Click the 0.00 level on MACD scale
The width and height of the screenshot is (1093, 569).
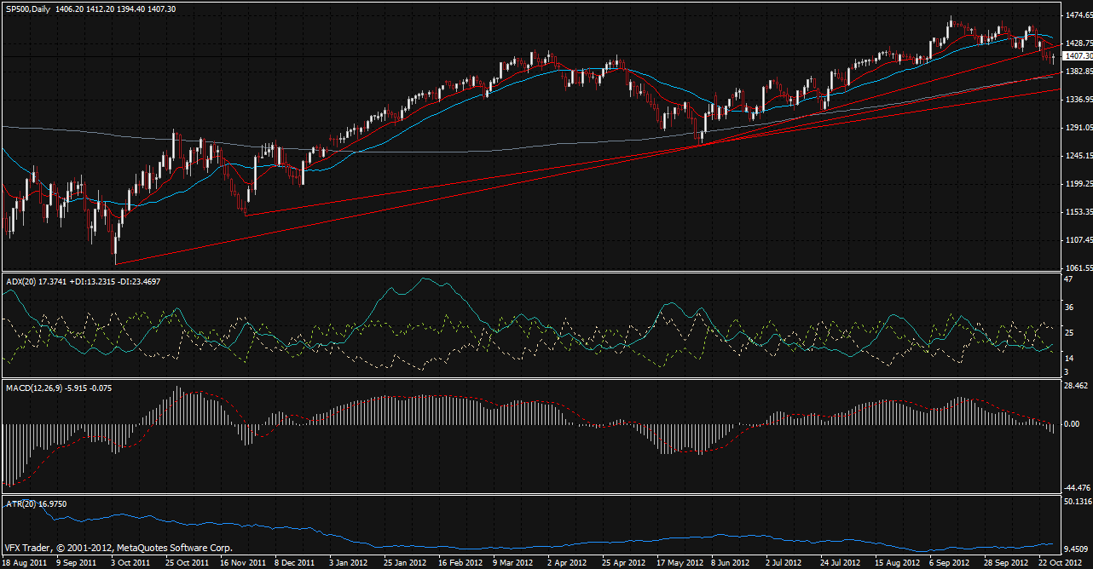tap(1071, 423)
